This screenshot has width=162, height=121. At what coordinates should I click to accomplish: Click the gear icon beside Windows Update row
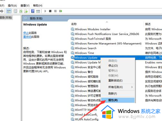[72, 57]
